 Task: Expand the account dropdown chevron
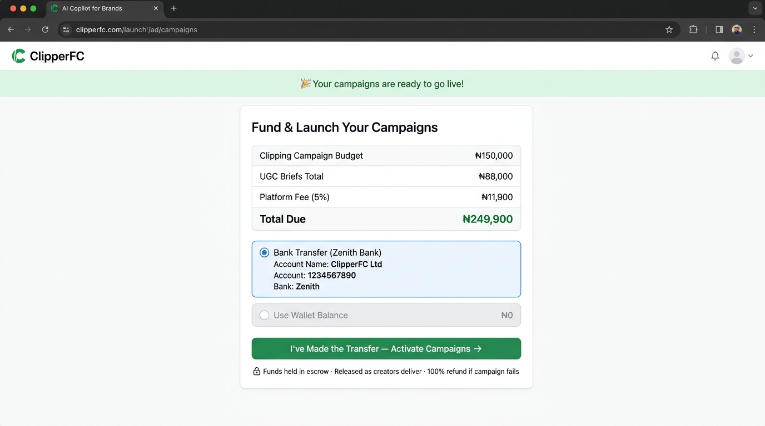point(751,56)
